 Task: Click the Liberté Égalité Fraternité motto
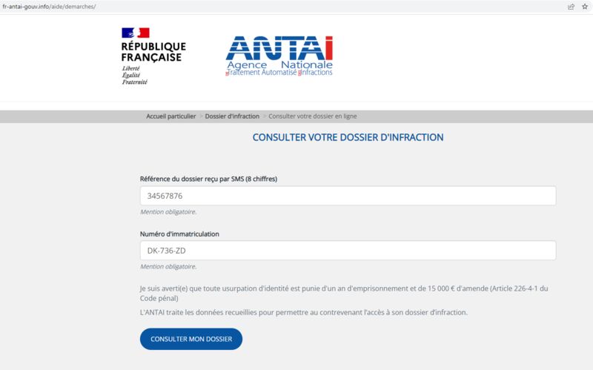tap(134, 75)
